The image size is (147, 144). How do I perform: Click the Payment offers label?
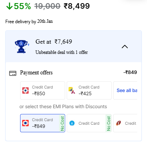pos(36,72)
